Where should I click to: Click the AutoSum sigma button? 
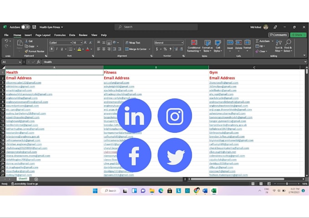(263, 41)
